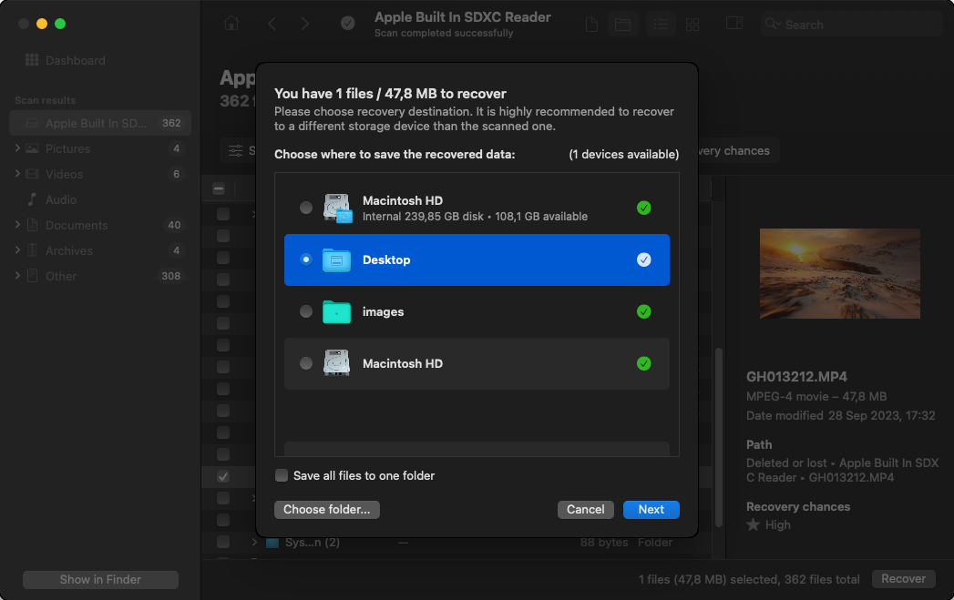Image resolution: width=954 pixels, height=600 pixels.
Task: Expand the Pictures category
Action: pos(17,148)
